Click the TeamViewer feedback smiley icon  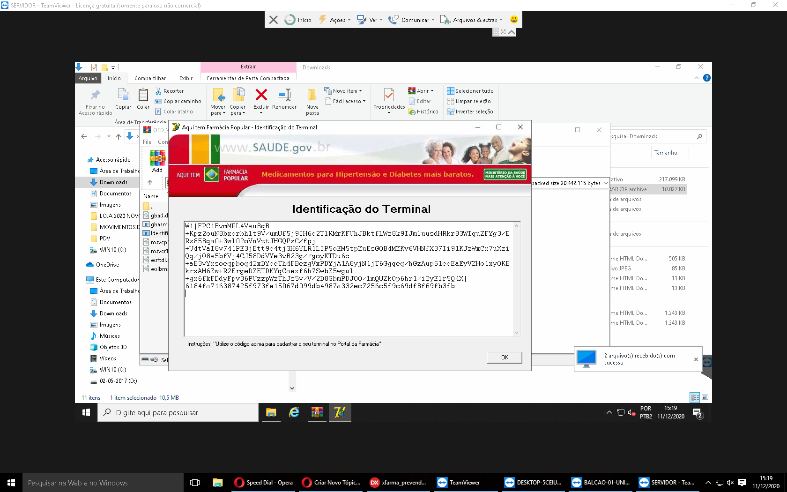(x=514, y=19)
